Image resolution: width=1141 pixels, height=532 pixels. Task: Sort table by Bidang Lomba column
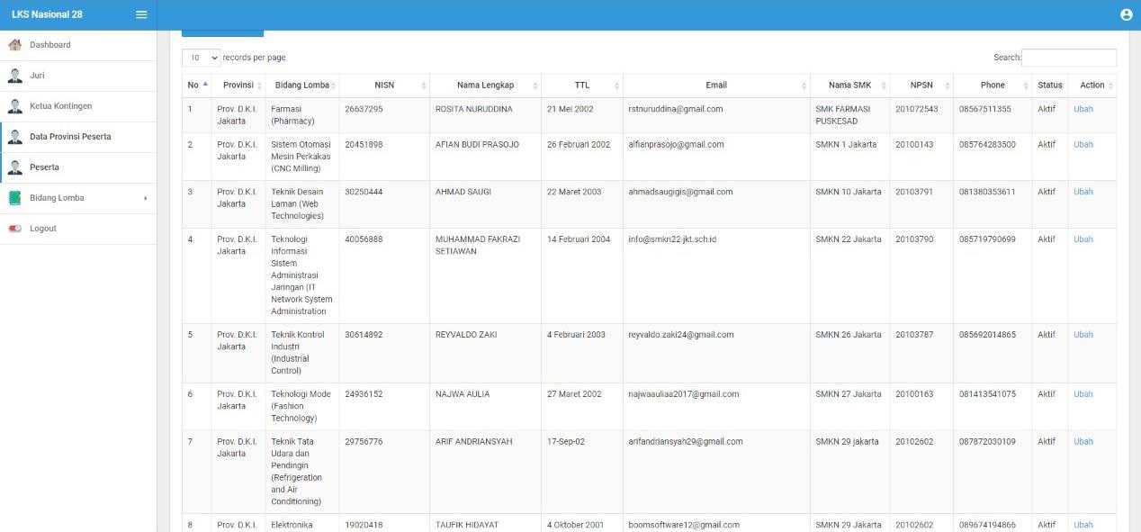[302, 86]
